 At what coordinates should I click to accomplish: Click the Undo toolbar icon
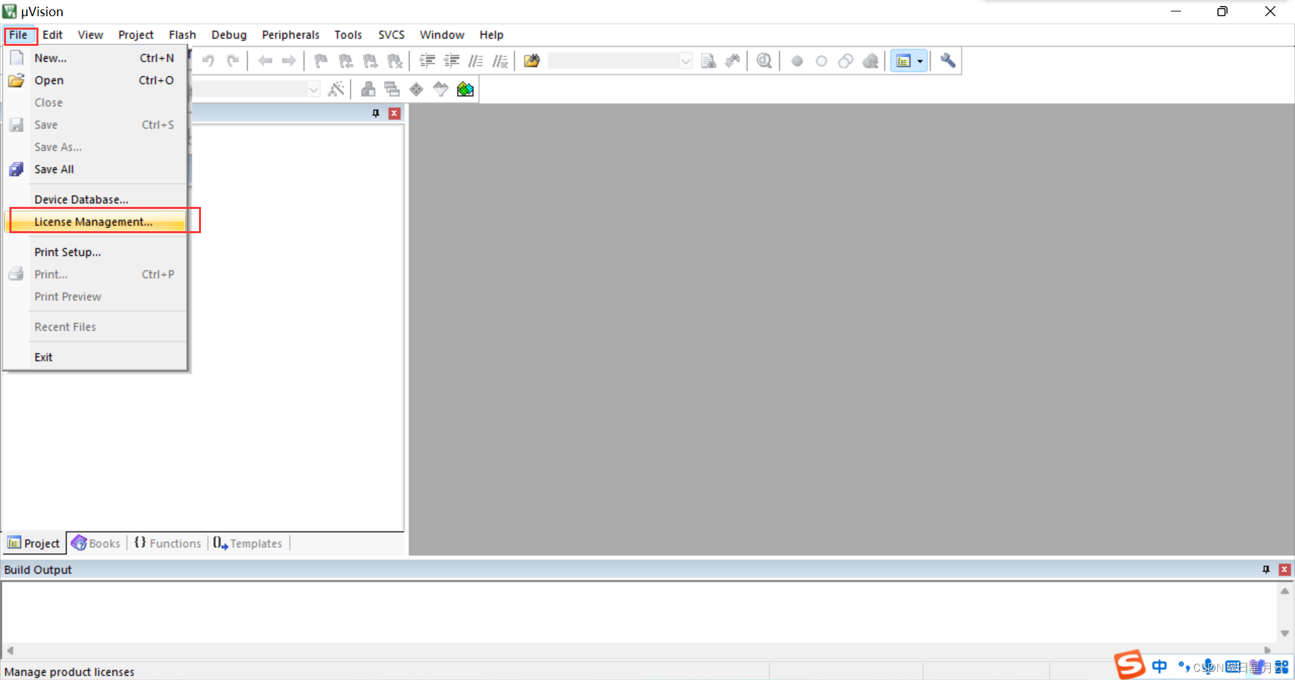(x=208, y=61)
